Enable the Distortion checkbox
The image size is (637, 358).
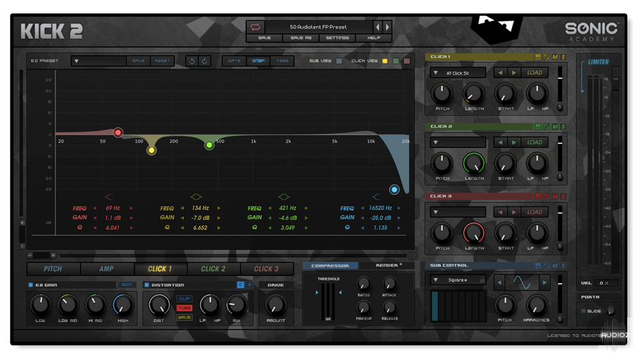click(x=147, y=285)
